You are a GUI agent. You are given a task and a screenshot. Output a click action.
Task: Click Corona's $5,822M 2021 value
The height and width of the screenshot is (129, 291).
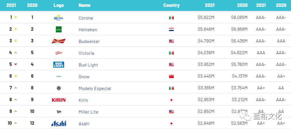206,18
